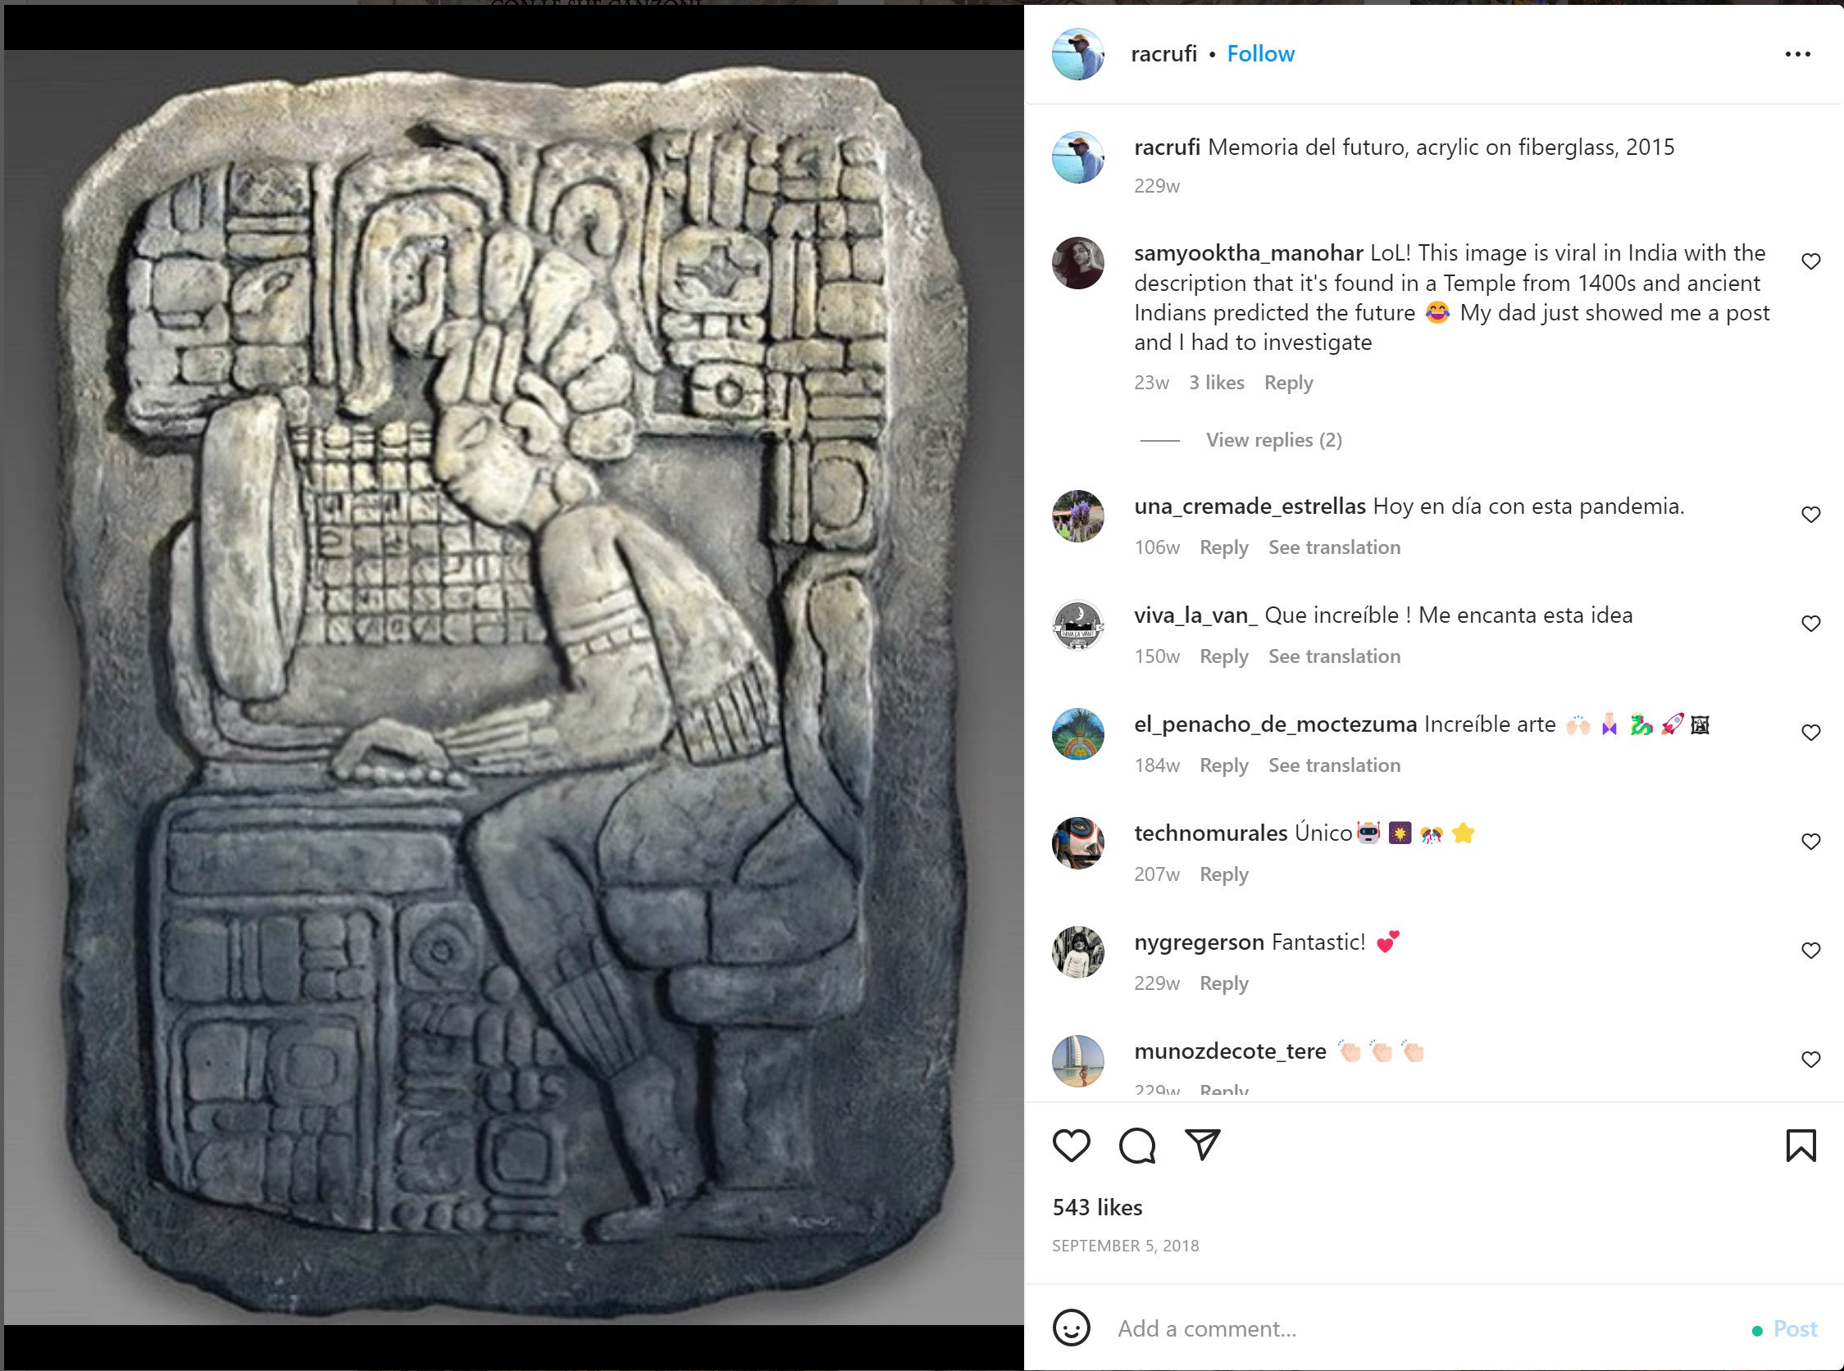Open the comment bubble icon
The width and height of the screenshot is (1844, 1371).
pos(1136,1146)
